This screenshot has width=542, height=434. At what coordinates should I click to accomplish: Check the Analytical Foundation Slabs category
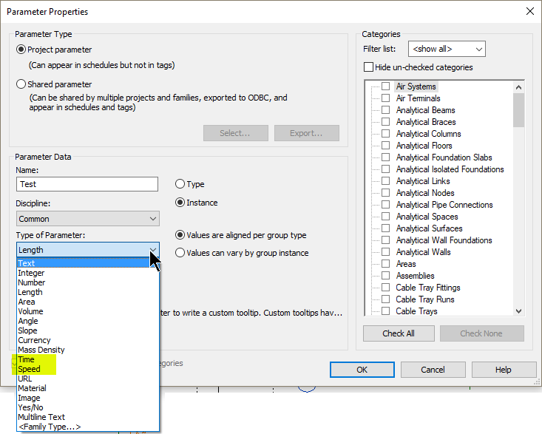(x=385, y=157)
